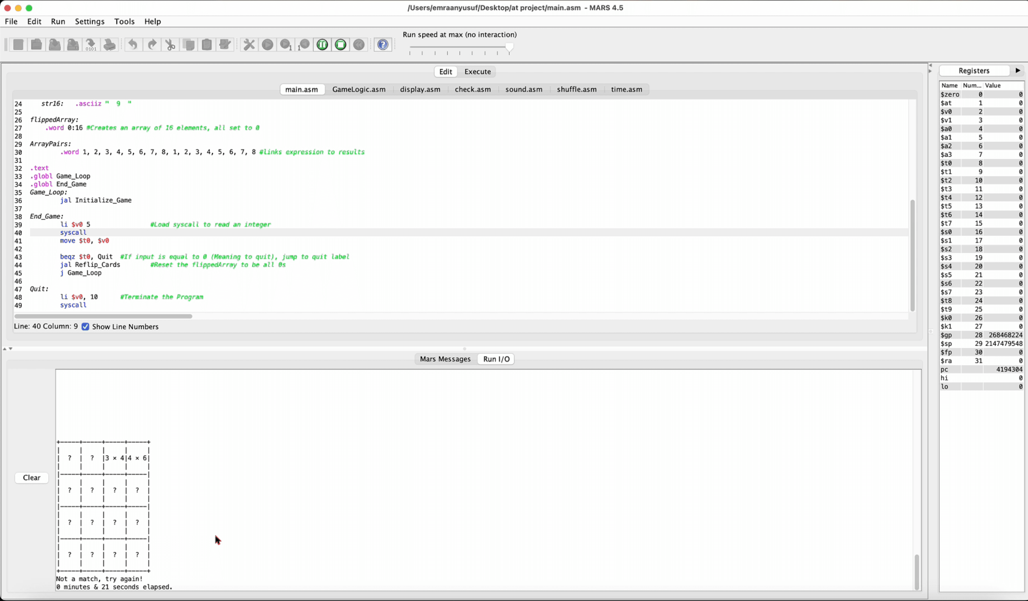Open Help via the question-mark icon
Screen dimensions: 1028x601
(383, 44)
